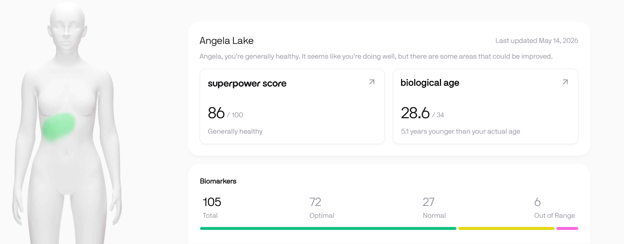This screenshot has width=624, height=244.
Task: Select the green Optimal progress bar segment
Action: coord(328,228)
